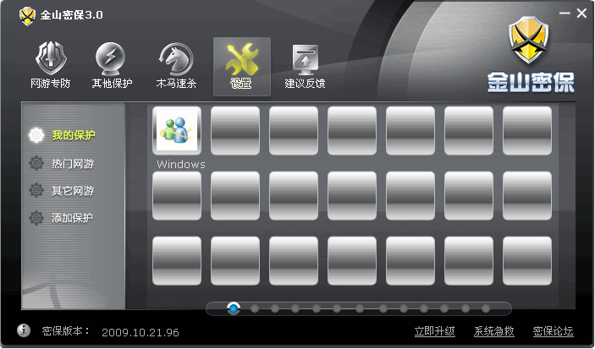Open the 其他保护 lightning orb section

pos(112,65)
